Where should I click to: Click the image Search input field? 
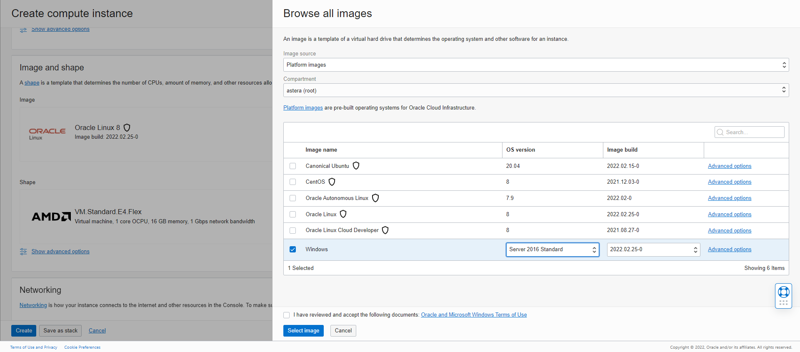point(753,132)
